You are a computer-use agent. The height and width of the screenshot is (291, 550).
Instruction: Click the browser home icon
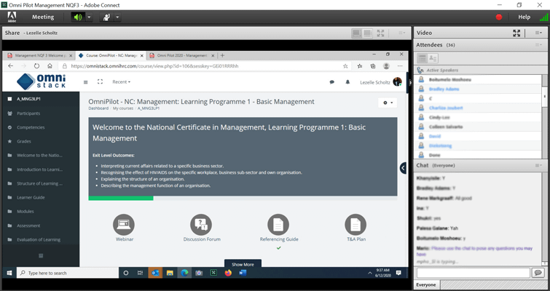(50, 65)
